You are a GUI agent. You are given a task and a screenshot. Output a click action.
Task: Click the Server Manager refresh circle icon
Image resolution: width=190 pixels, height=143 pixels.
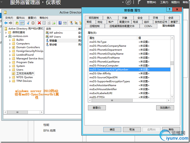pyautogui.click(x=128, y=2)
